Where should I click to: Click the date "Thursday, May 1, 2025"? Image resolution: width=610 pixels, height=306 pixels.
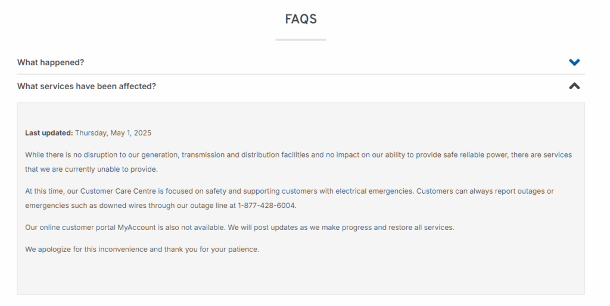113,133
